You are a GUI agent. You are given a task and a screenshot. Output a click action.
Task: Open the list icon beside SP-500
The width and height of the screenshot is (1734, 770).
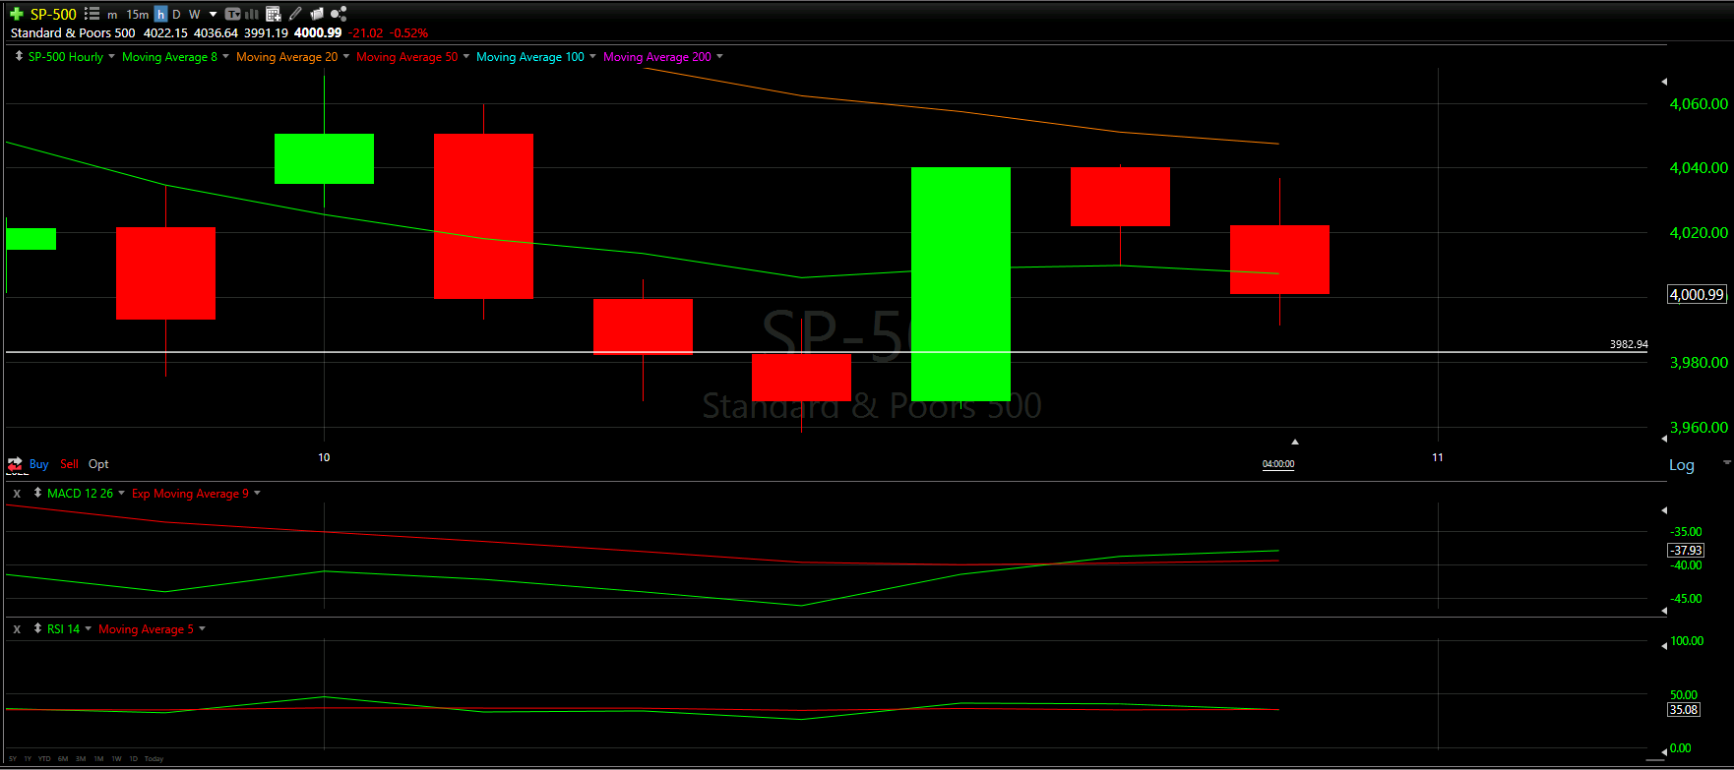[x=92, y=14]
